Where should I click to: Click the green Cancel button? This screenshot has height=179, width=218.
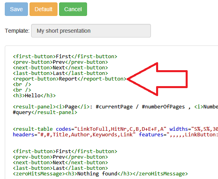coord(73,9)
